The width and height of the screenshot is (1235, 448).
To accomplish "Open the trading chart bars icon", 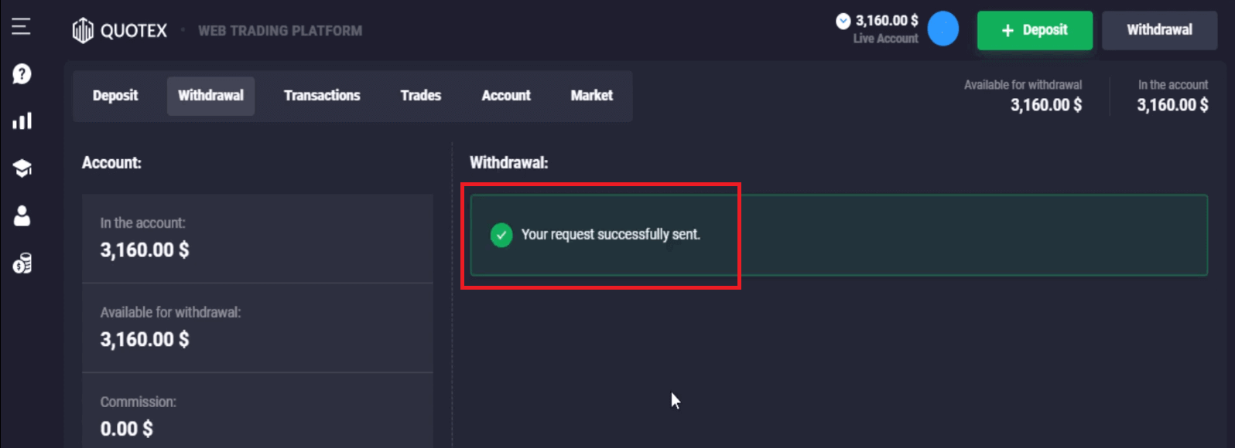I will tap(22, 121).
